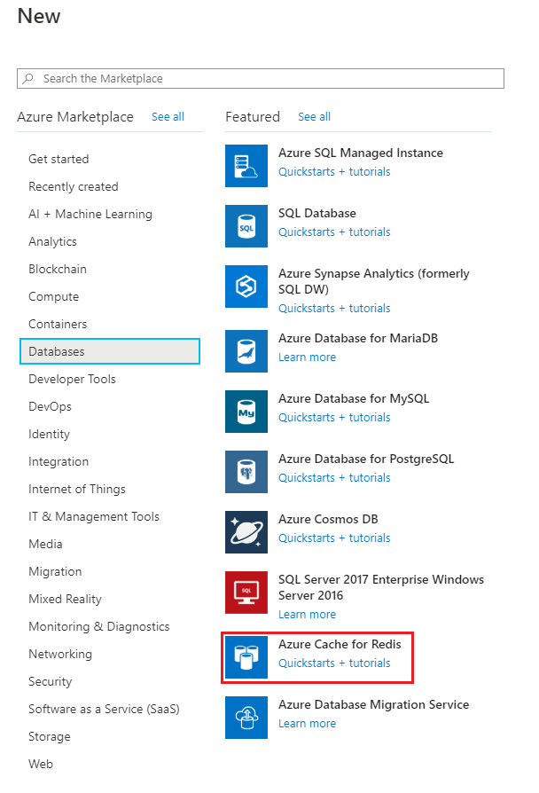The height and width of the screenshot is (793, 539).
Task: Select the DevOps category
Action: pos(50,406)
